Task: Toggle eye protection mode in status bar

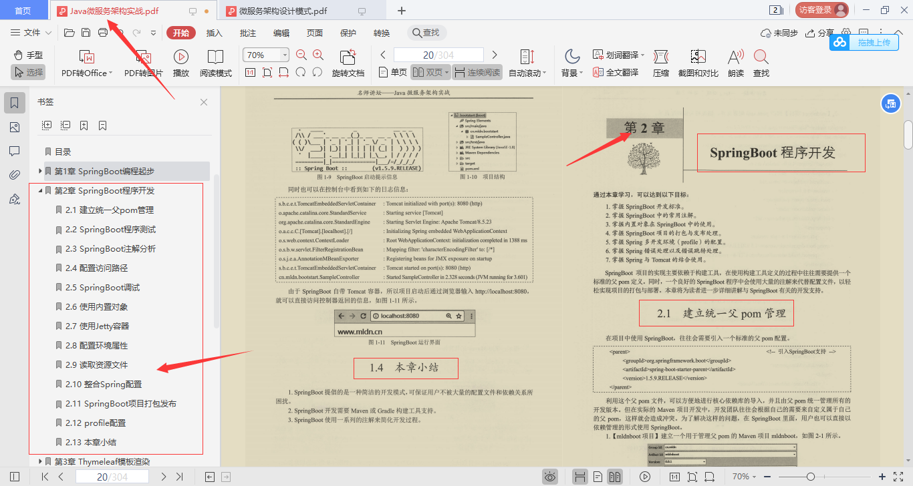Action: [x=550, y=477]
